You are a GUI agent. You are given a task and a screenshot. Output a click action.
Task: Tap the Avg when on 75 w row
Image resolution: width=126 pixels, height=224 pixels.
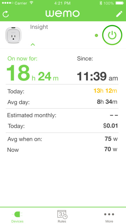(62, 139)
